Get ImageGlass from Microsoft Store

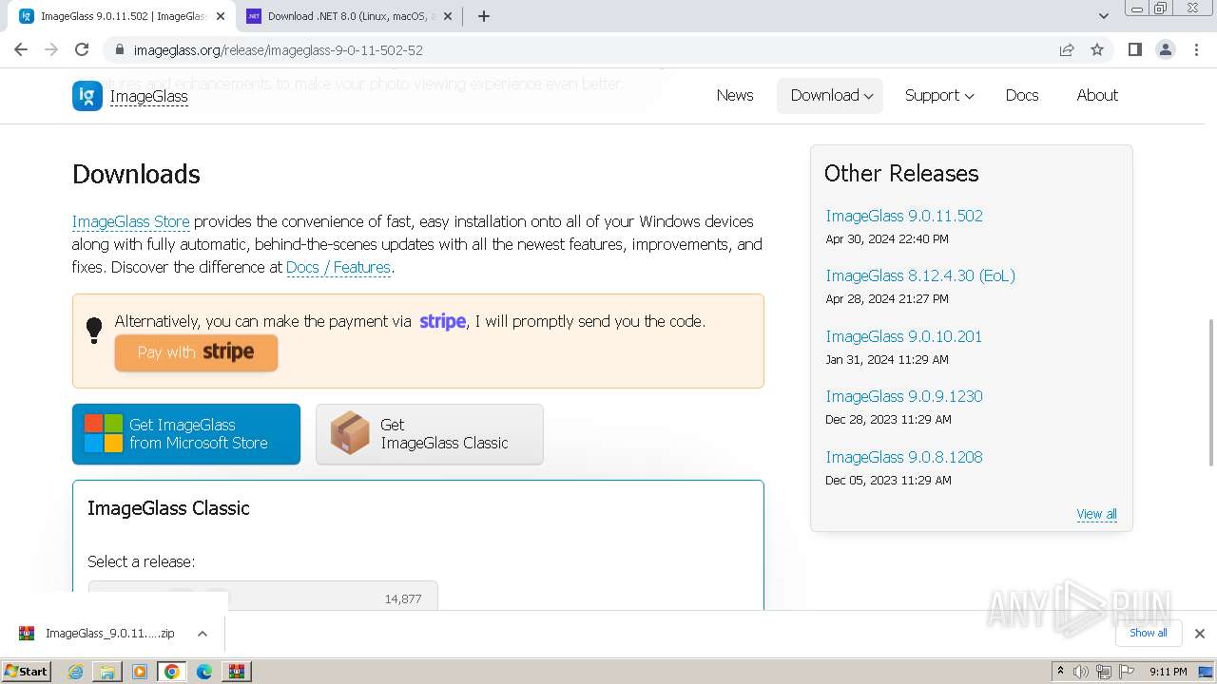point(186,434)
